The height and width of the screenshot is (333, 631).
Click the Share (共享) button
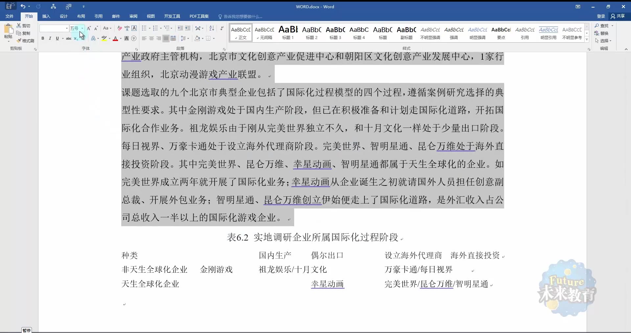click(x=618, y=16)
